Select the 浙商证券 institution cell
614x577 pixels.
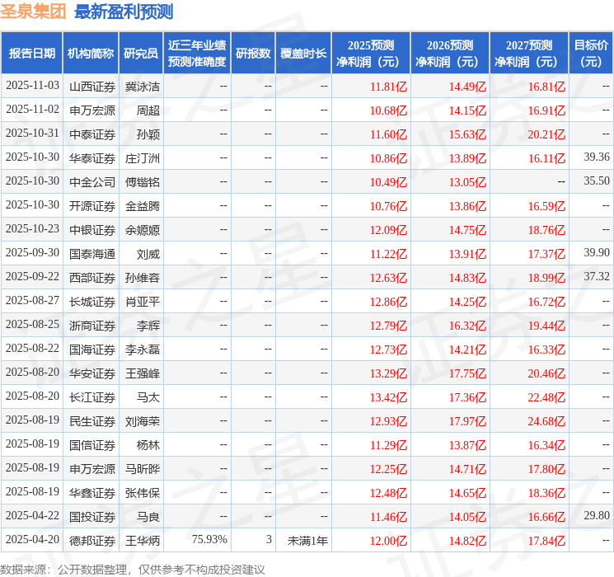(x=92, y=326)
